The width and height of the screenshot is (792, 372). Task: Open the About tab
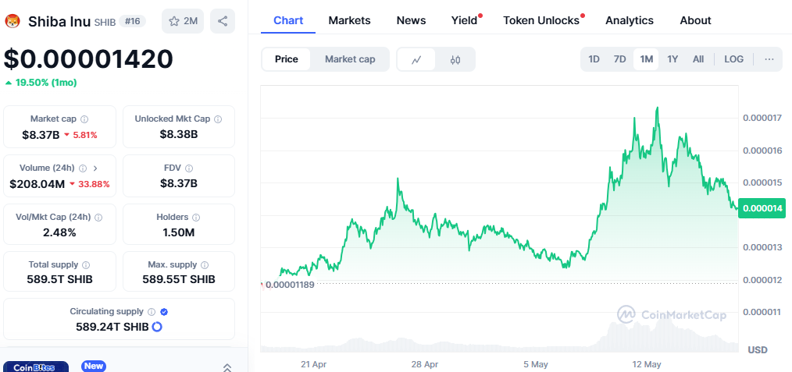tap(695, 20)
